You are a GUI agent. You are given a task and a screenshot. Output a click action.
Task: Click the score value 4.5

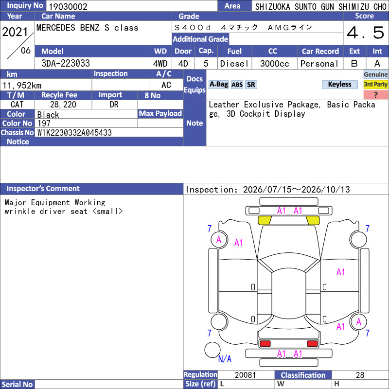coord(366,33)
